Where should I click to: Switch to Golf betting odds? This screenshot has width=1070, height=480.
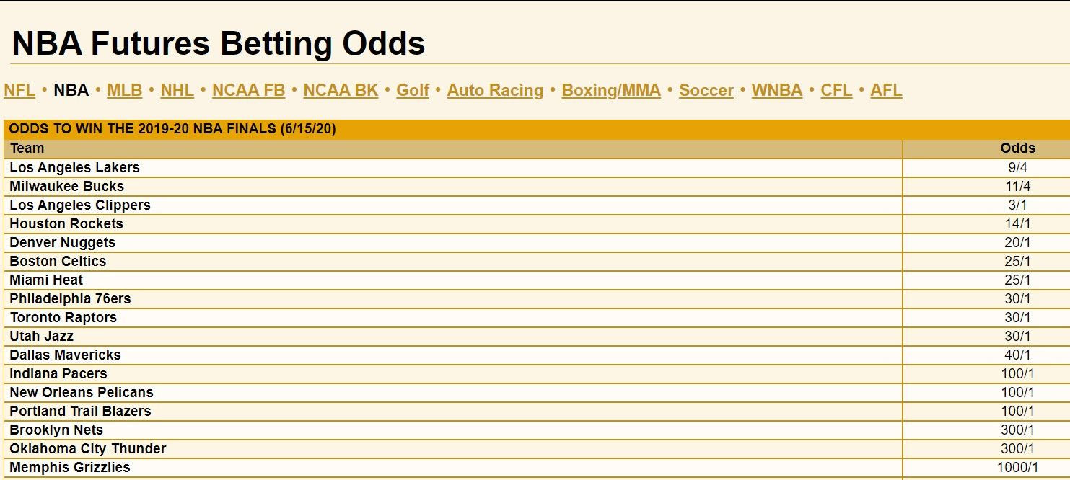(413, 91)
